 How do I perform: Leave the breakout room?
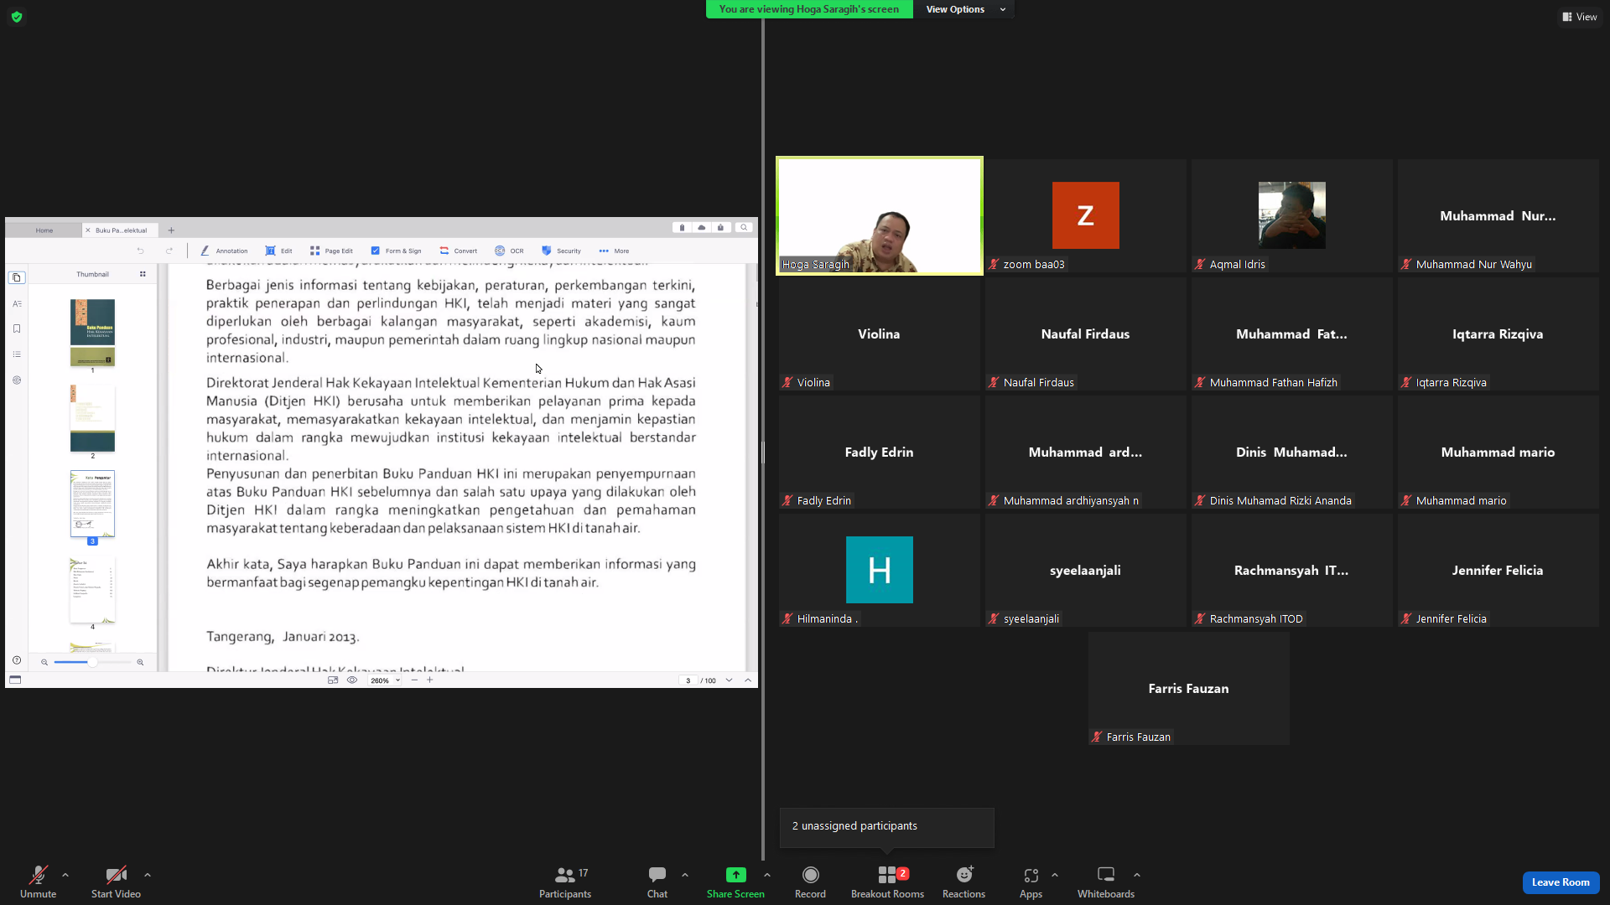(x=1561, y=882)
